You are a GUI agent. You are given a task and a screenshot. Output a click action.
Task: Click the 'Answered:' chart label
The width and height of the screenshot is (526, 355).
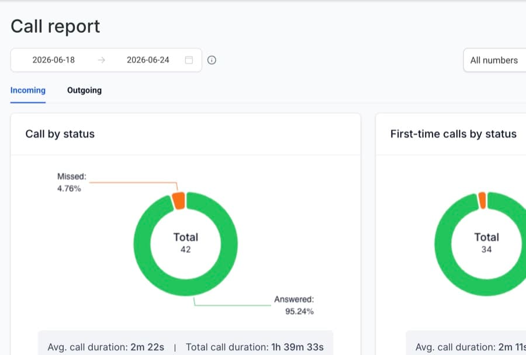tap(294, 299)
